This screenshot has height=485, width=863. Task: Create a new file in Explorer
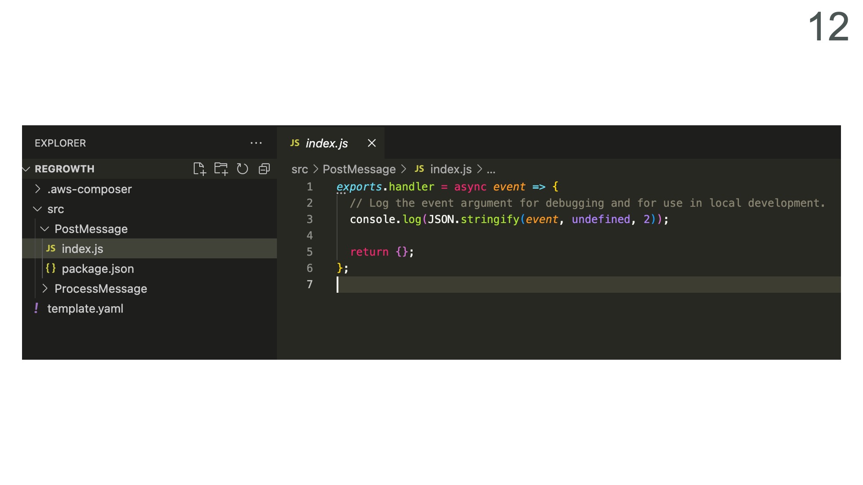(200, 169)
